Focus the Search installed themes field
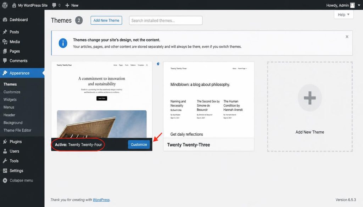Viewport: 363px width, 207px height. coord(166,21)
